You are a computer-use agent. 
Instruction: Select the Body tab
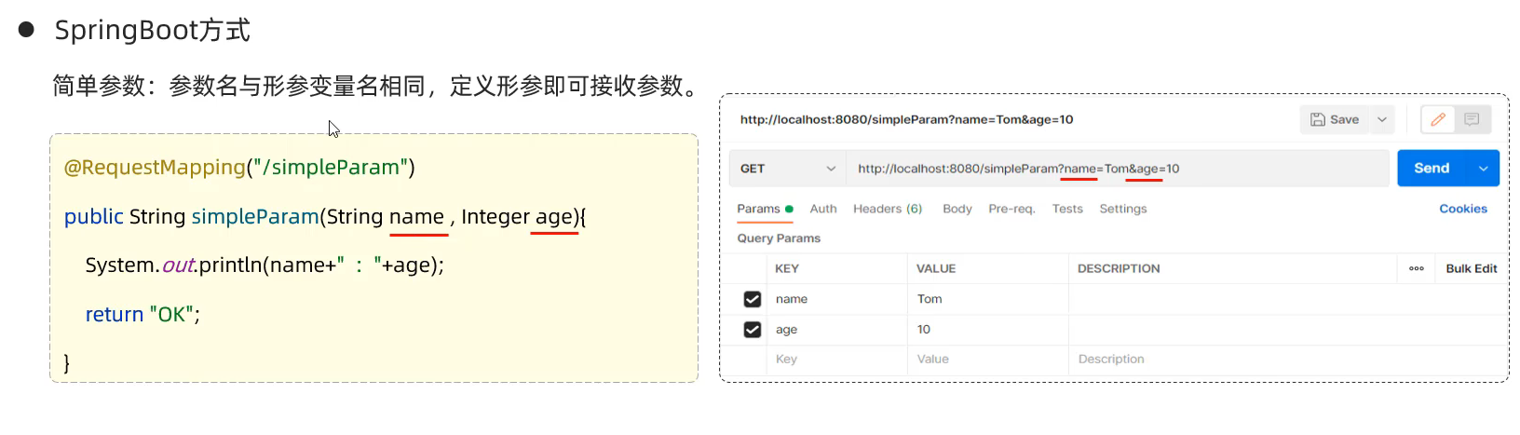tap(957, 209)
